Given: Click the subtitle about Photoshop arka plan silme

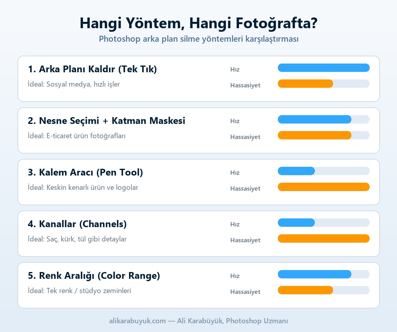Looking at the screenshot, I should 198,39.
